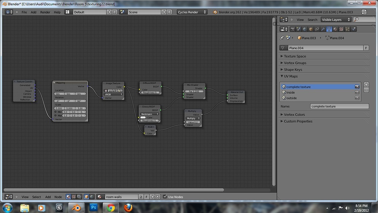This screenshot has height=213, width=378.
Task: Toggle fake user F for room walls material
Action: pyautogui.click(x=146, y=197)
